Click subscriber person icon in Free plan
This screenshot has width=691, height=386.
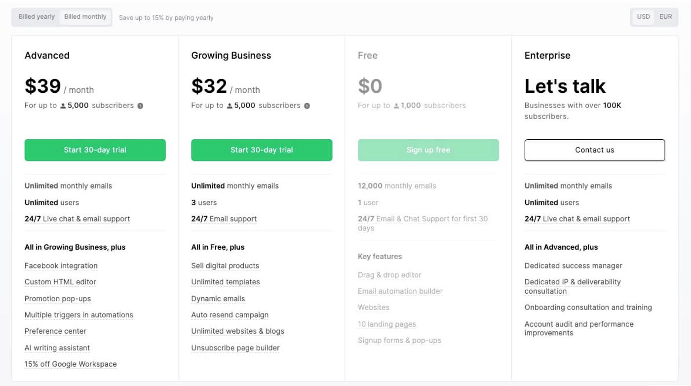click(x=396, y=106)
